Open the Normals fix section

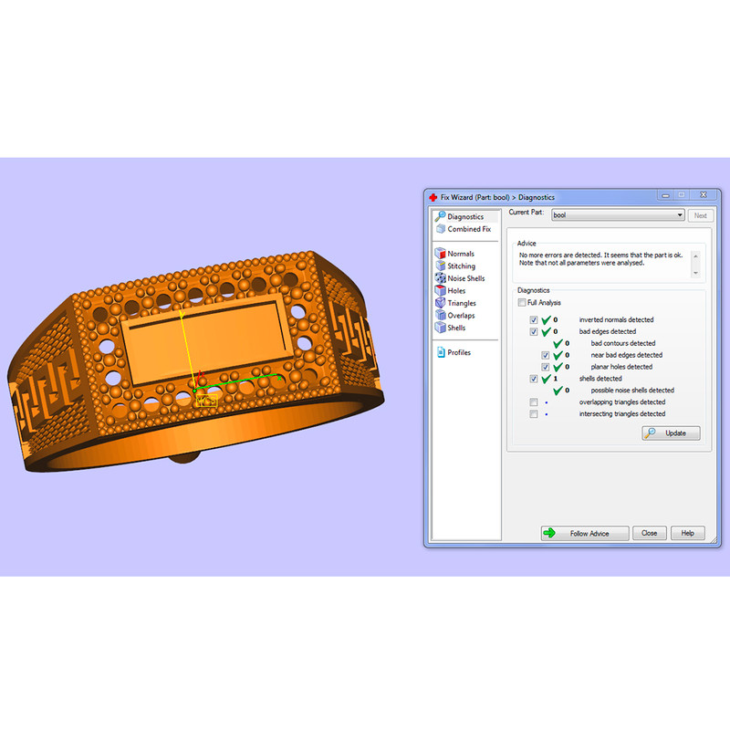click(x=460, y=254)
